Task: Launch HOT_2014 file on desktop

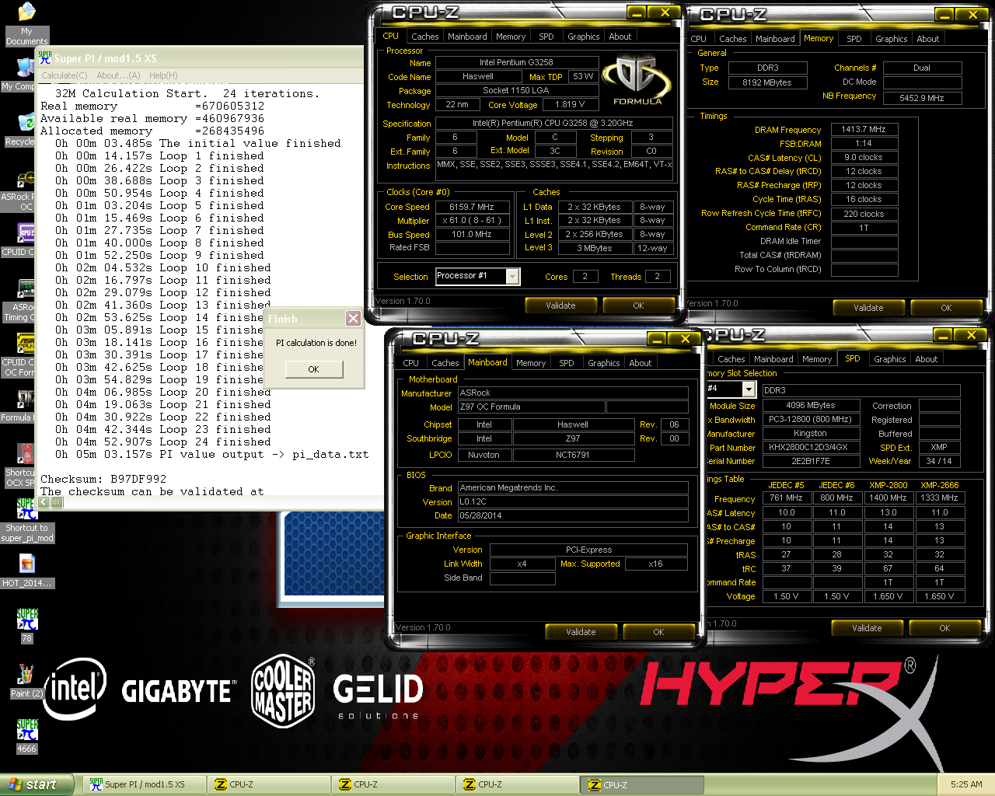Action: click(26, 571)
